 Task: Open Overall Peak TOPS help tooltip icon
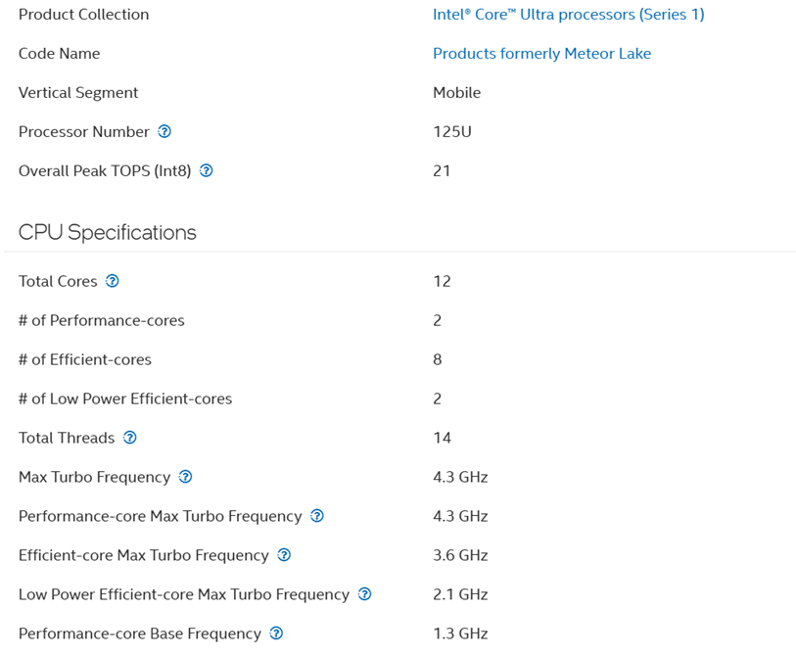click(x=206, y=170)
